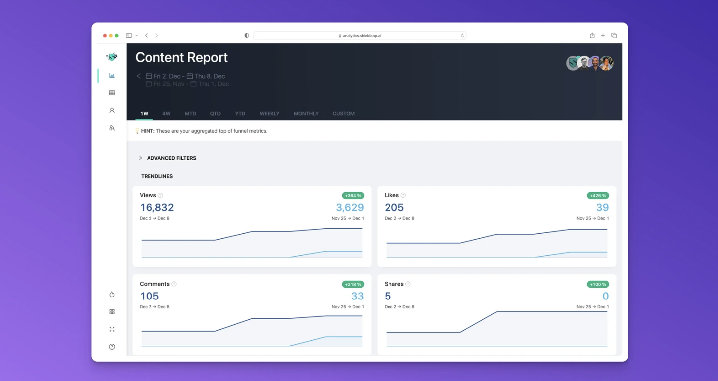Viewport: 718px width, 381px height.
Task: Open the team users sidebar icon
Action: click(112, 128)
